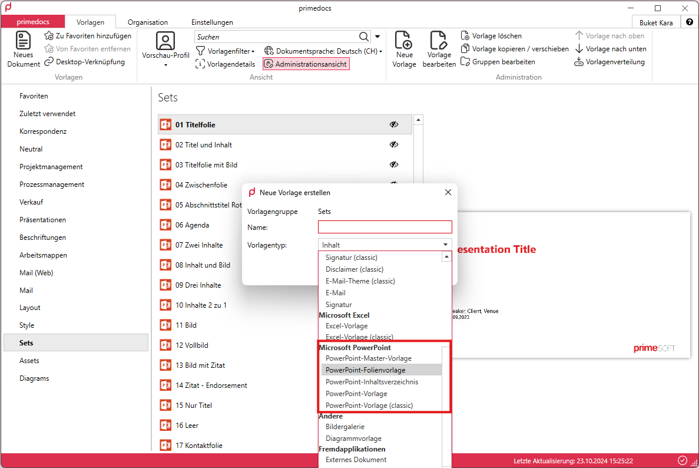
Task: Click PowerPoint icon of 06 Agenda
Action: [x=165, y=225]
